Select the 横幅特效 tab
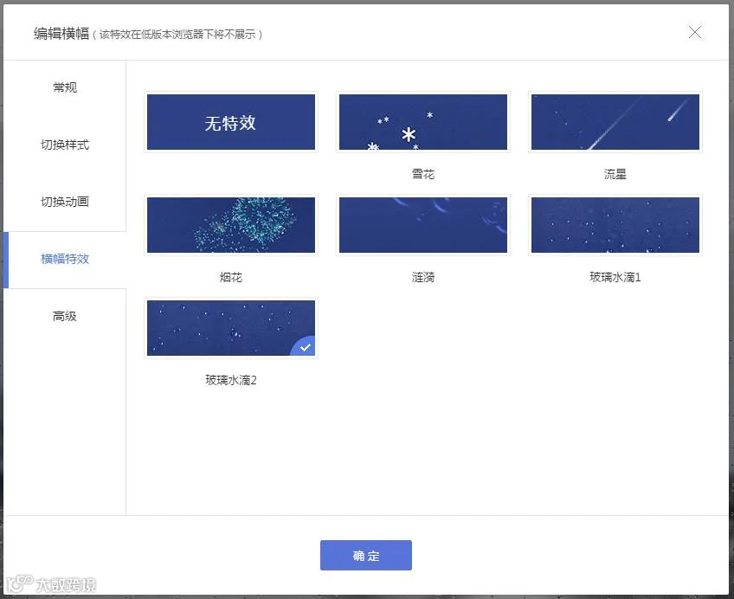 click(x=65, y=259)
